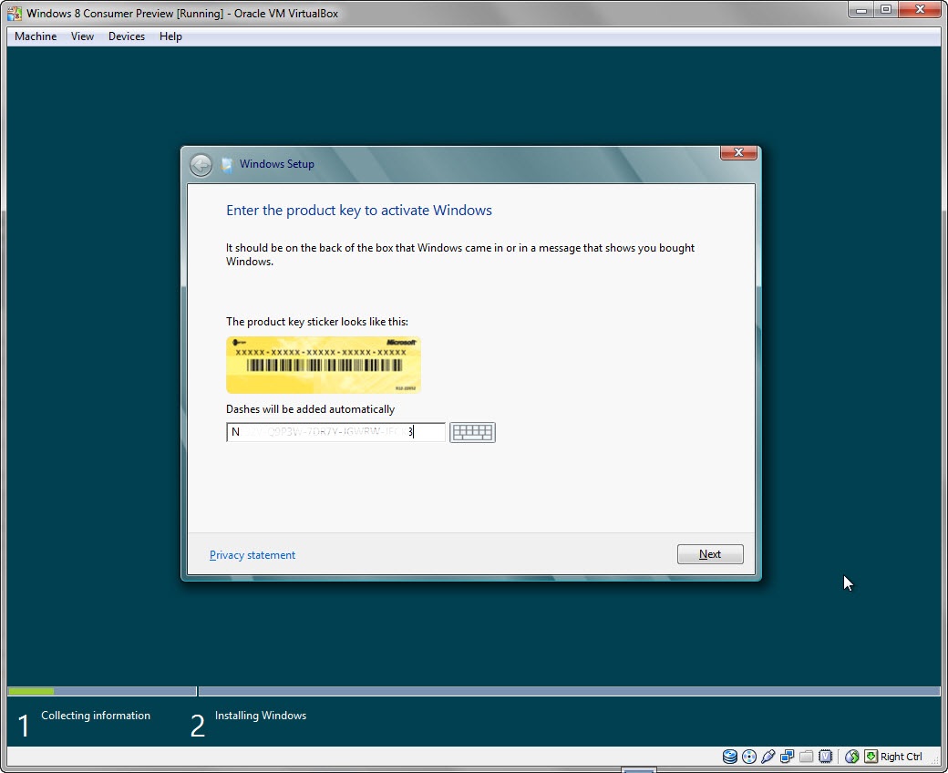
Task: Open the Help menu
Action: (x=170, y=36)
